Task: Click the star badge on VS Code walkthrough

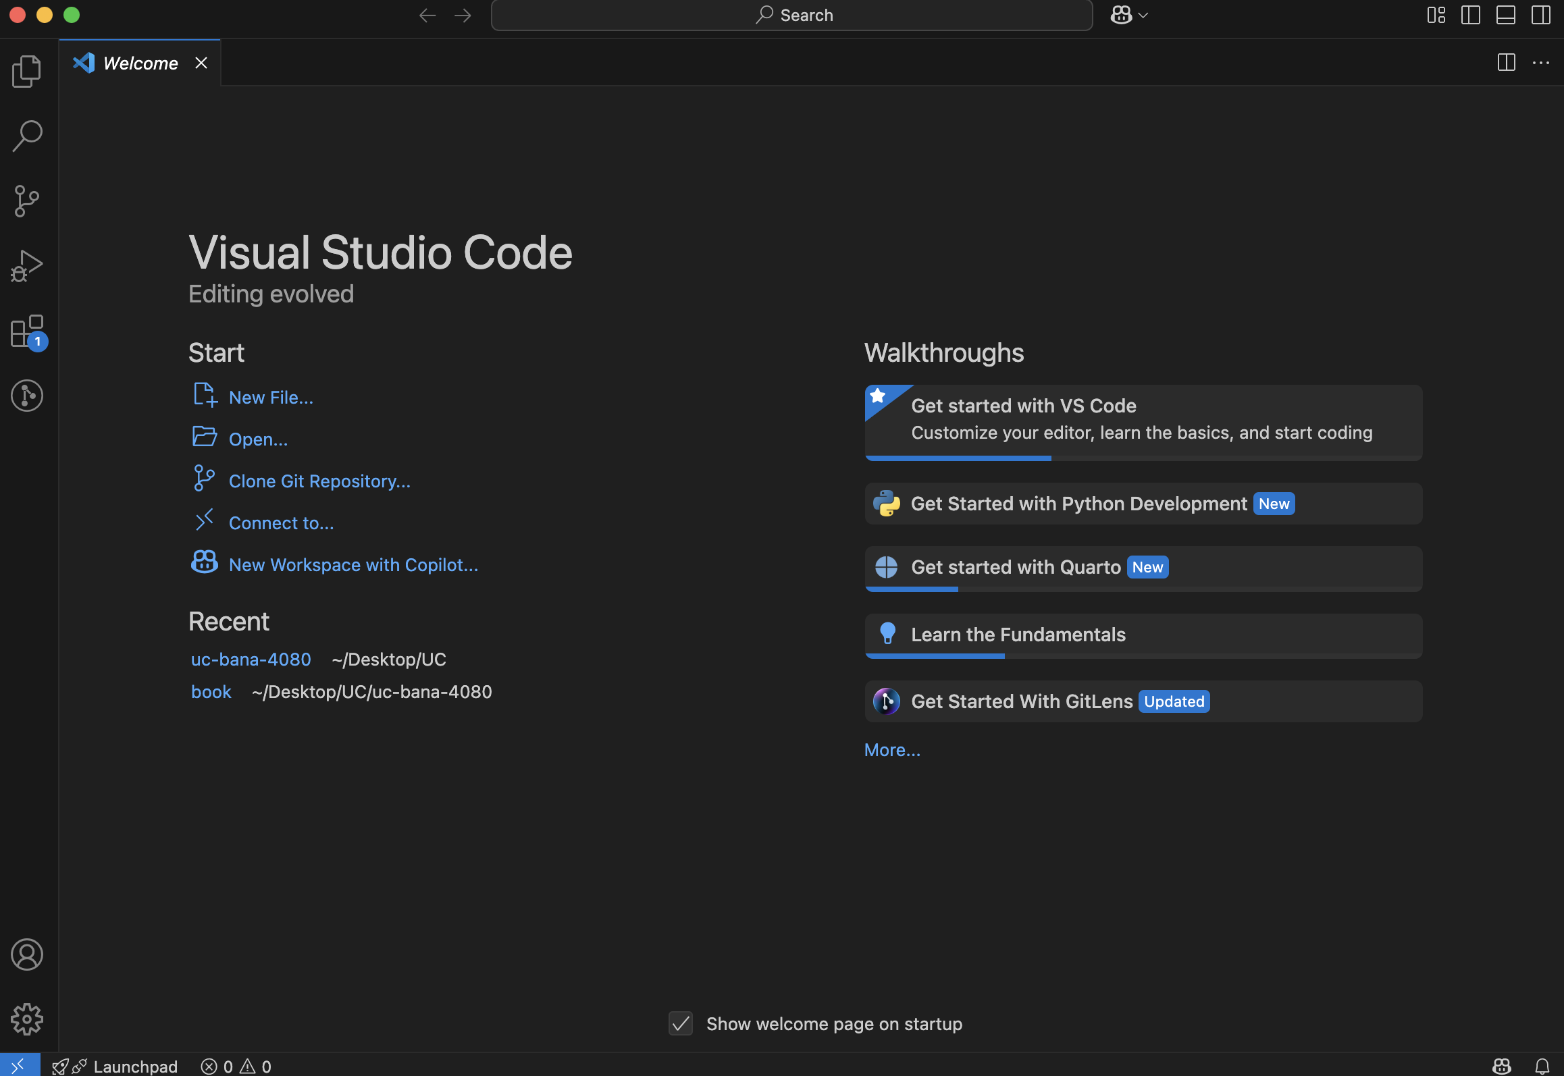Action: [878, 396]
